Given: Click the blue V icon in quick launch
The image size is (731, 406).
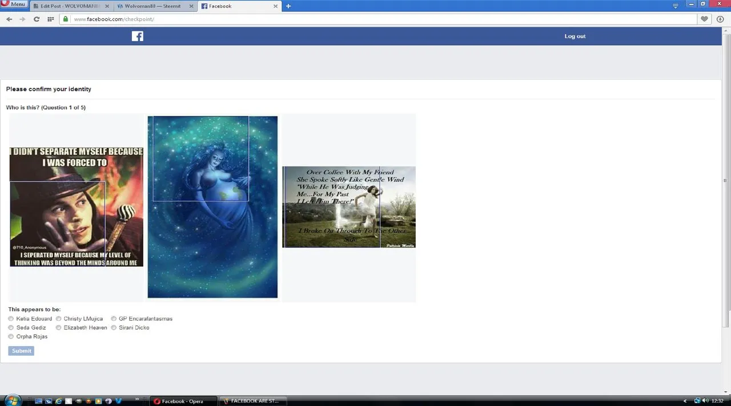Looking at the screenshot, I should click(x=118, y=401).
